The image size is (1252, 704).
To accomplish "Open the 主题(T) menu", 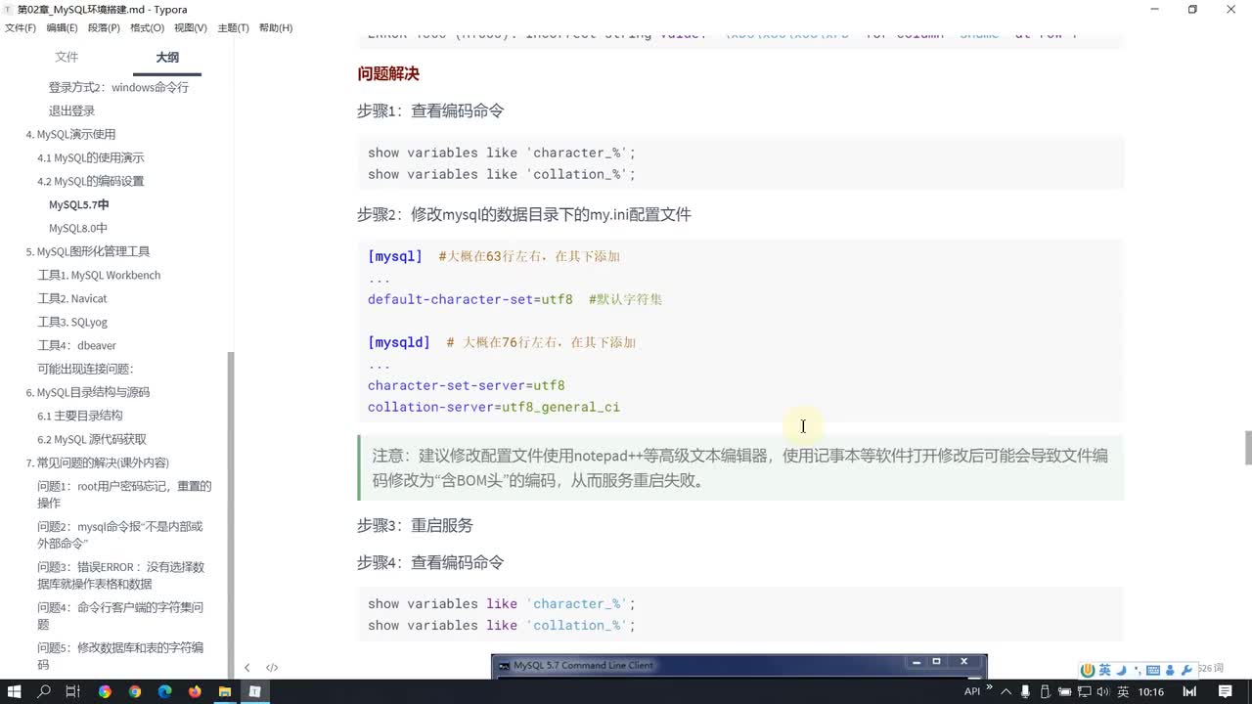I will [x=233, y=27].
